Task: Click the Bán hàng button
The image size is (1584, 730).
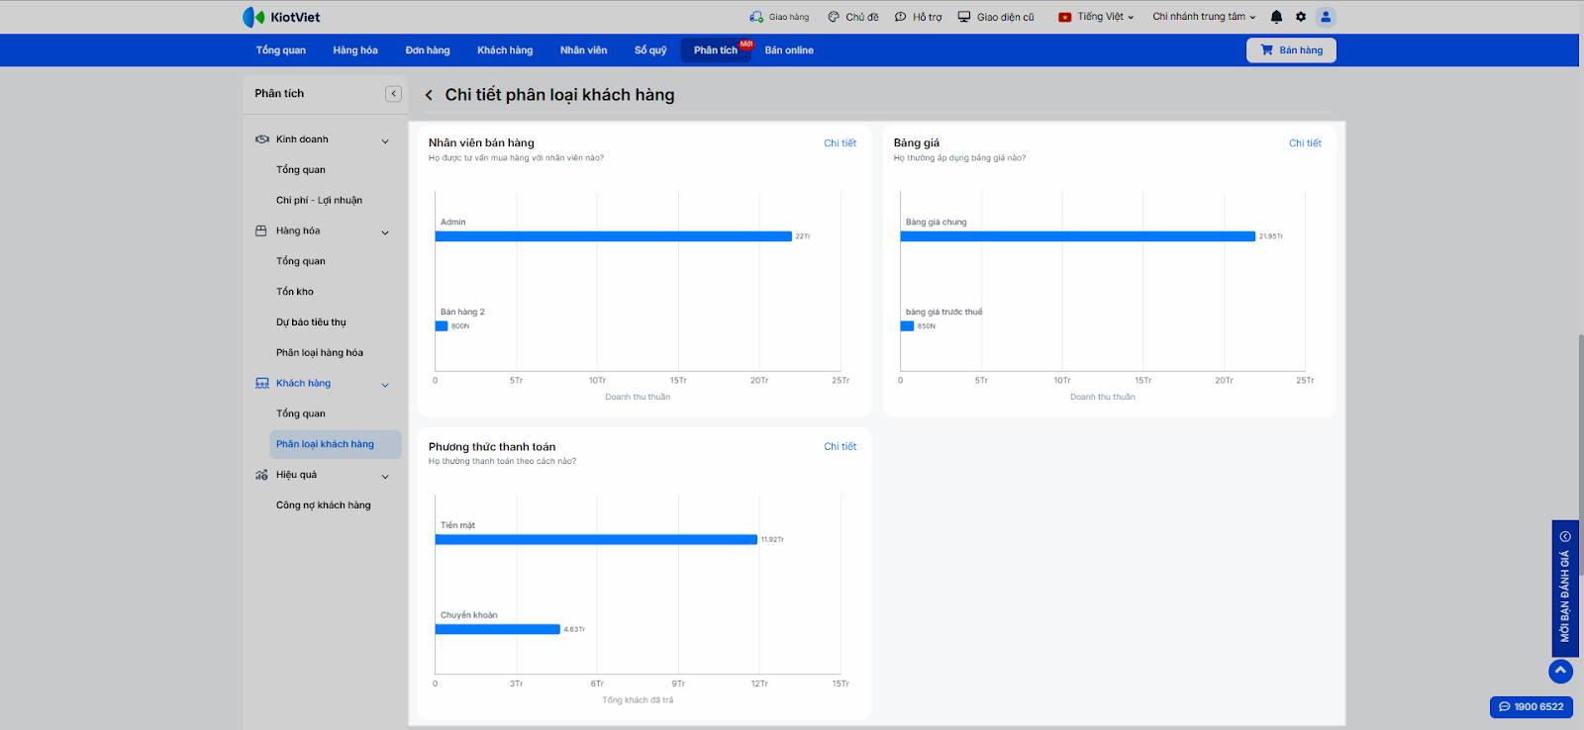Action: (x=1291, y=50)
